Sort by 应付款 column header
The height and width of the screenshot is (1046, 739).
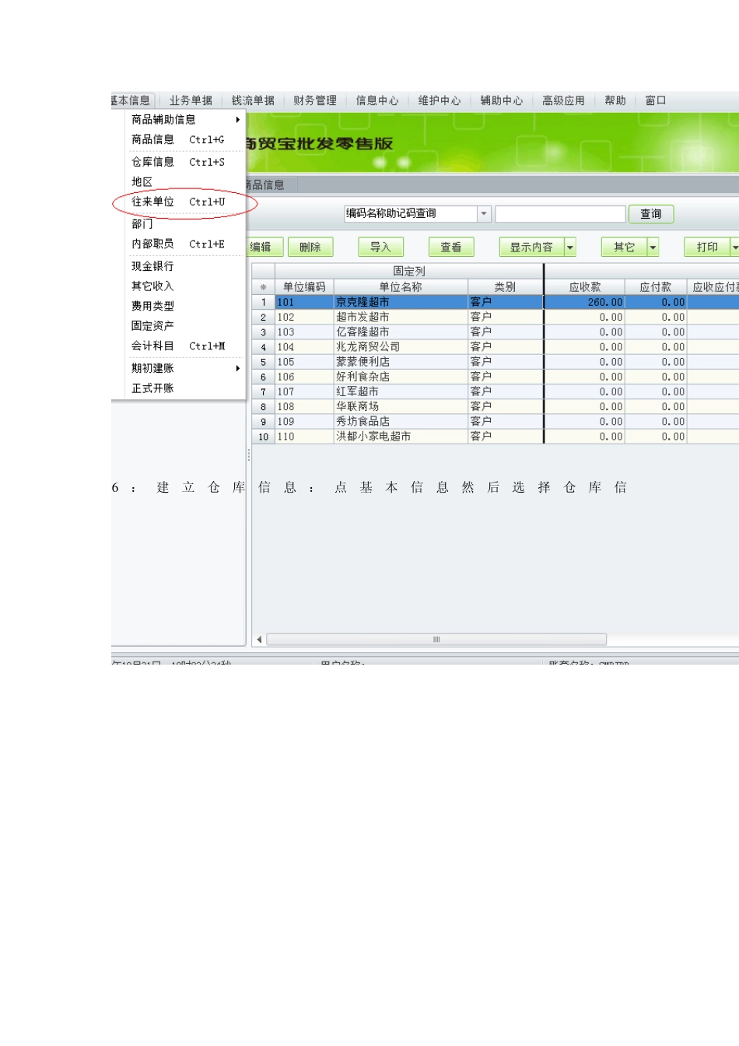[x=656, y=286]
